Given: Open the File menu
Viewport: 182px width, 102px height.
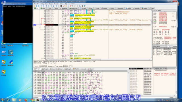Looking at the screenshot, I should tap(35, 4).
